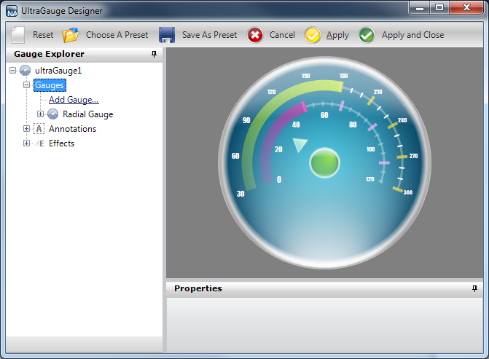
Task: Expand the Annotations node
Action: click(x=26, y=129)
